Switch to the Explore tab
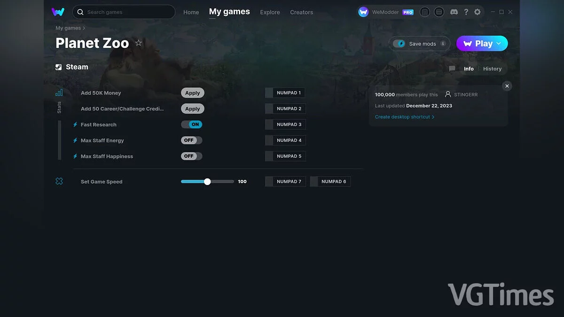 (x=270, y=12)
